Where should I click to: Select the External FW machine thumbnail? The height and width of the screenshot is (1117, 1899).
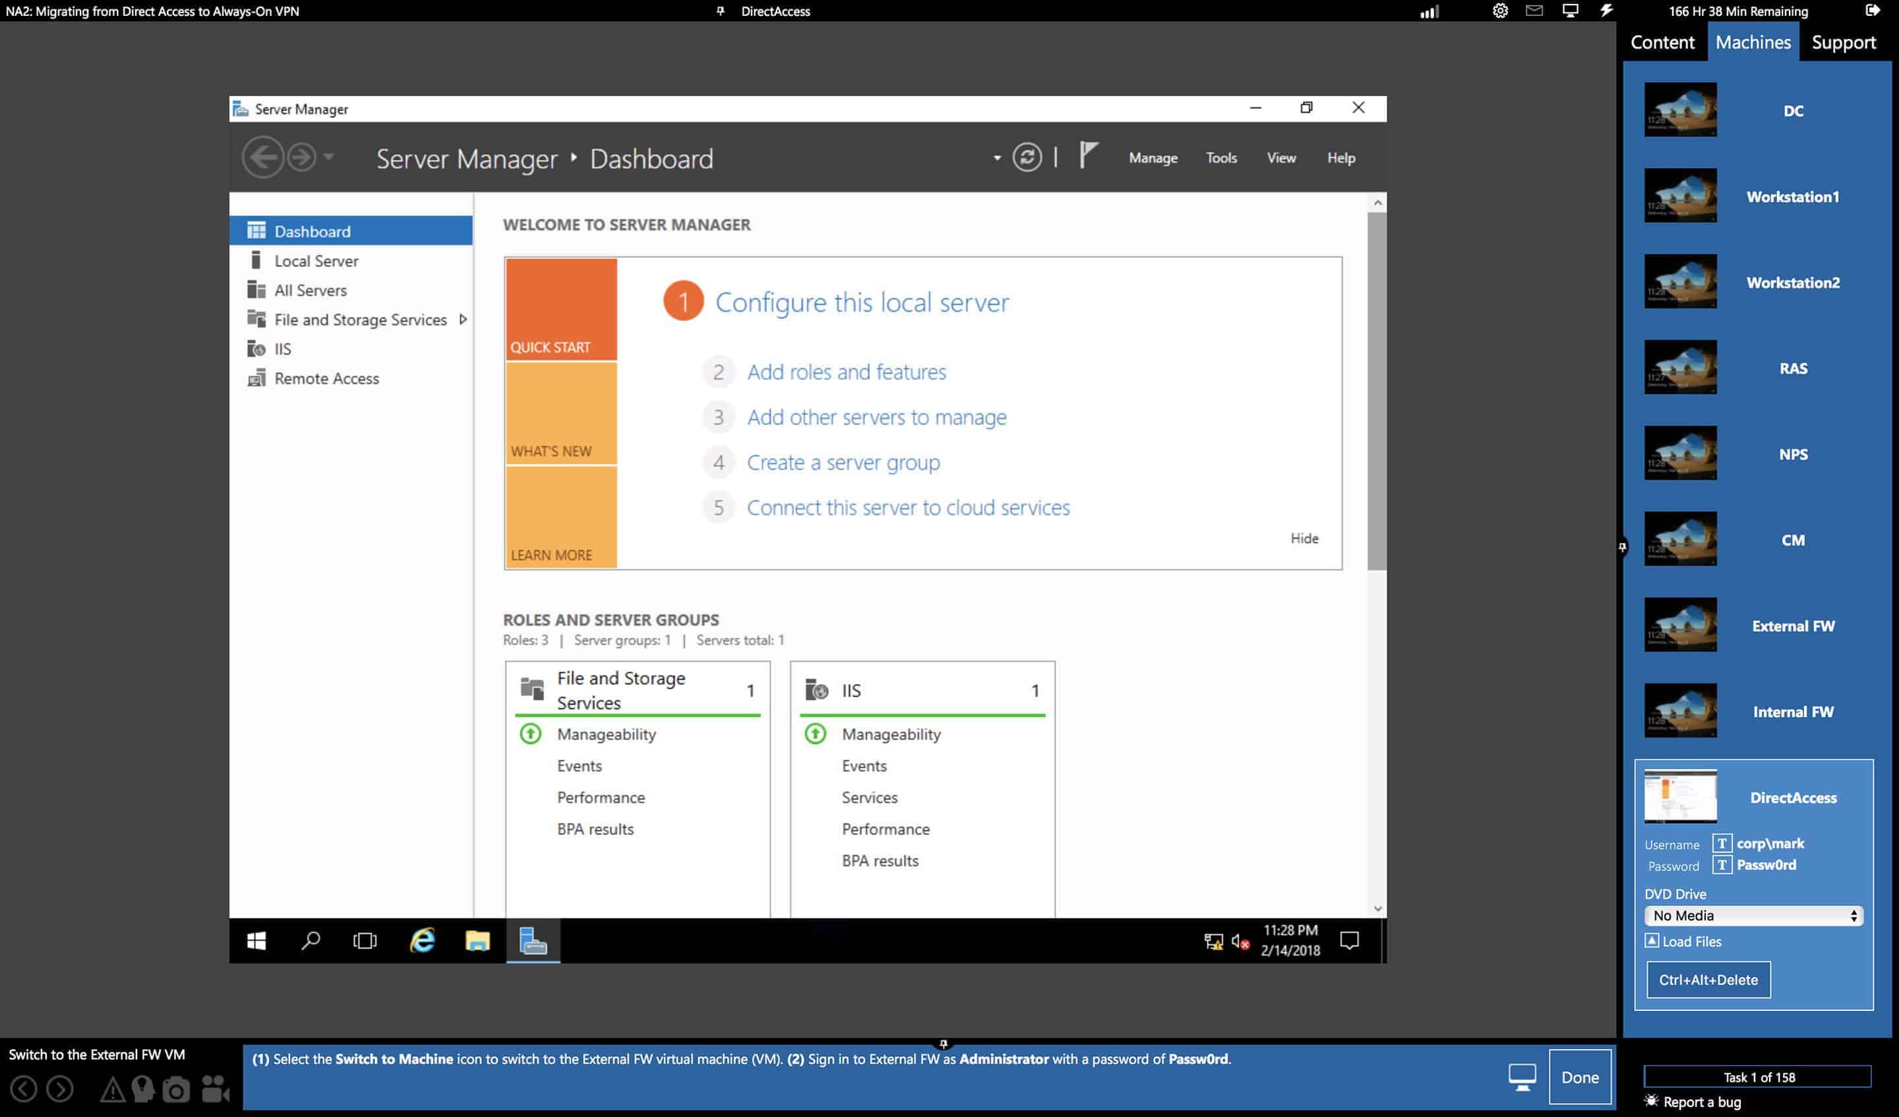1679,625
